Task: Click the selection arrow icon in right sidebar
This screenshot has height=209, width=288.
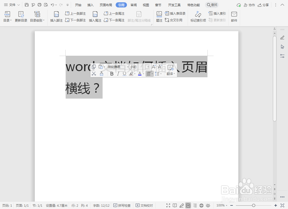Action: 282,47
